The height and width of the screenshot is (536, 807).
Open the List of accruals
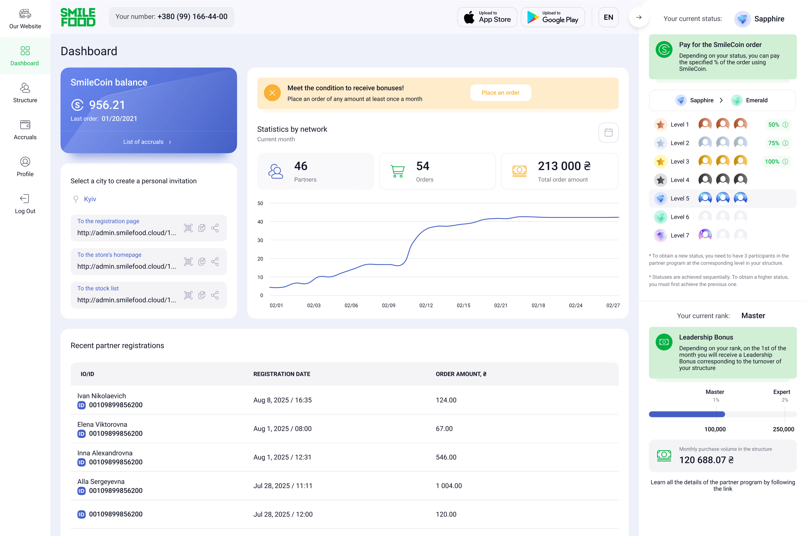tap(147, 142)
